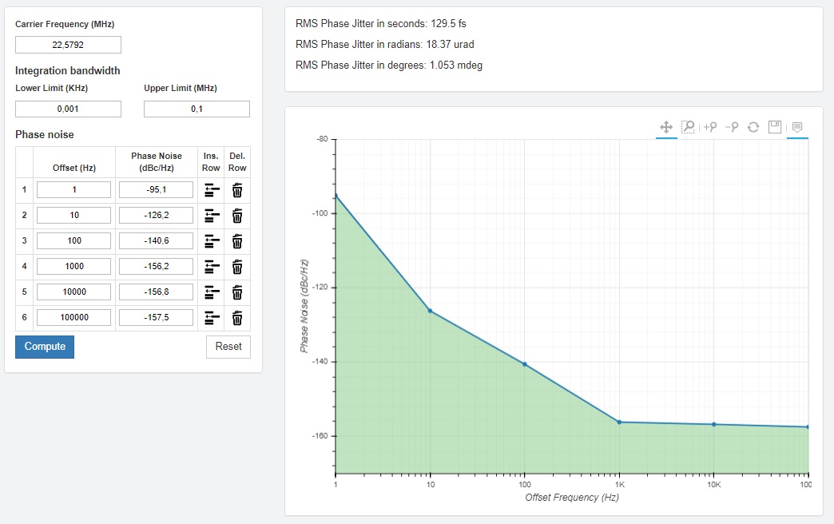Click the Reset button under the table

tap(228, 347)
